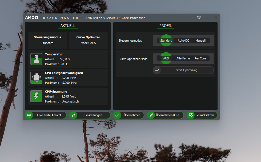
Task: Click the 59,34 °C current temperature value
Action: point(66,59)
